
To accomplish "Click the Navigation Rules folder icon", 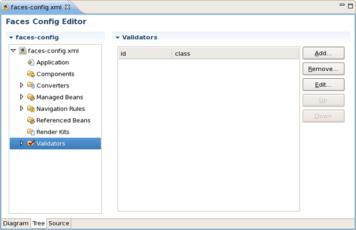I will click(31, 109).
